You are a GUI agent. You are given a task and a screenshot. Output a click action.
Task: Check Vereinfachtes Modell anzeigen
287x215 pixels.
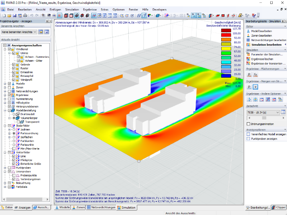click(248, 134)
